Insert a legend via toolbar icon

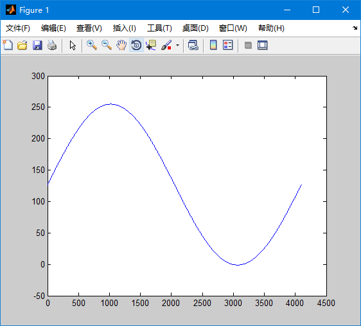(228, 45)
